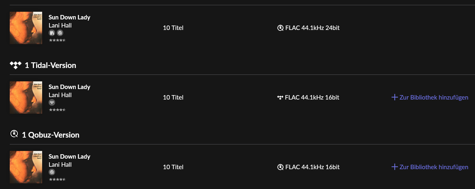Screen dimensions: 475x189
Task: Click the Qobuz badge beside the library icon
Action: (60, 33)
